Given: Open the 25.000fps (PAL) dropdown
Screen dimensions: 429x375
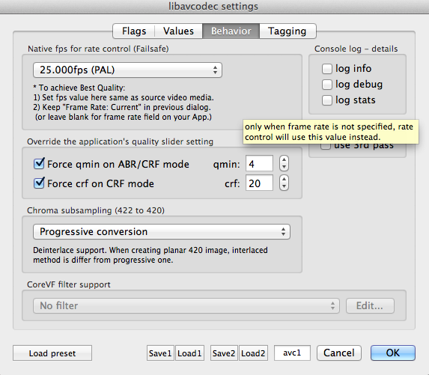Looking at the screenshot, I should click(x=127, y=70).
